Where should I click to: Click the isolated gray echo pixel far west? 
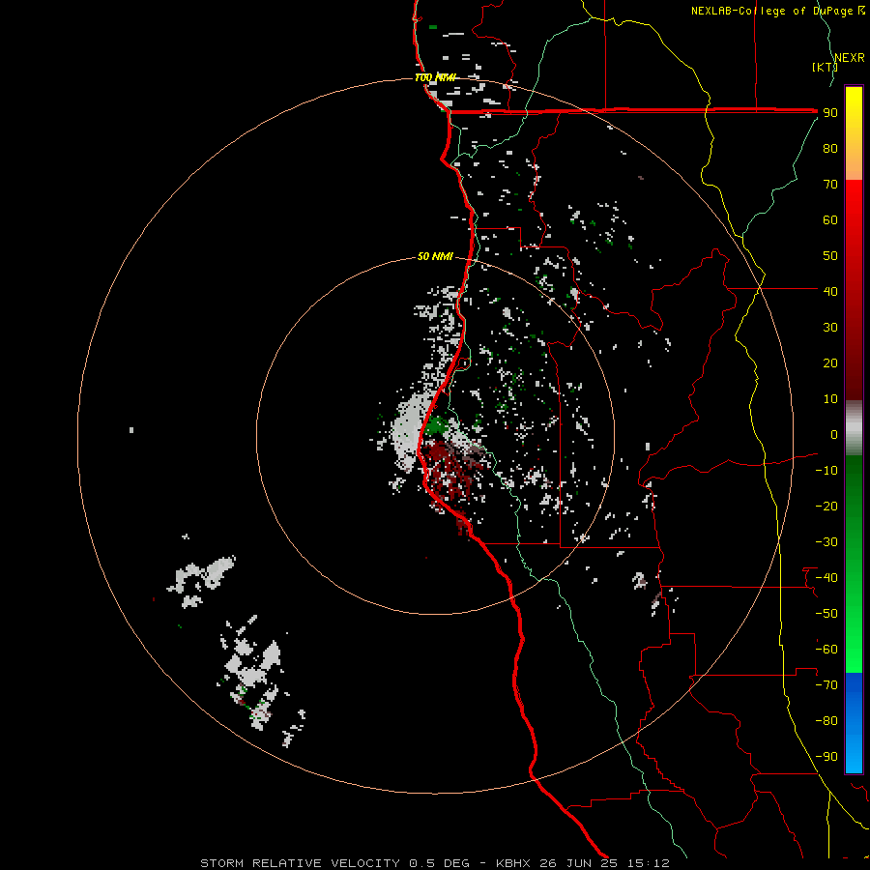coord(131,430)
